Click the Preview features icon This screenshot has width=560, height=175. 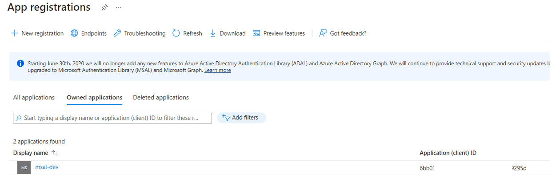point(256,33)
